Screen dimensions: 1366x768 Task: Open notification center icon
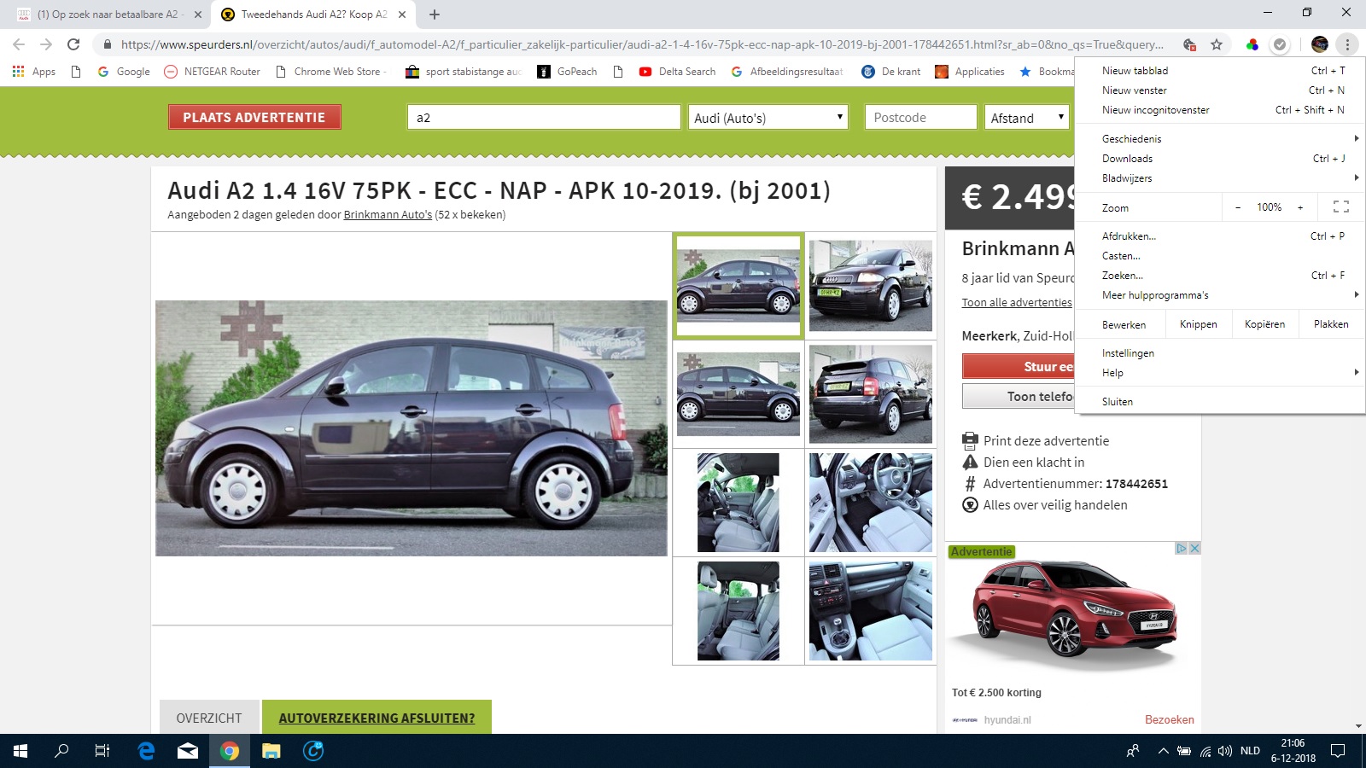[1338, 751]
